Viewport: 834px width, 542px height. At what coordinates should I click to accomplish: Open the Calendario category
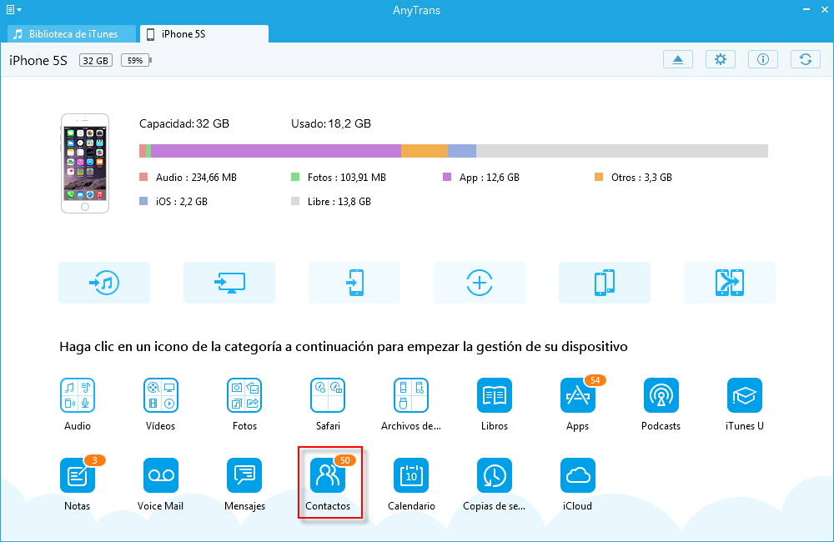pyautogui.click(x=411, y=475)
